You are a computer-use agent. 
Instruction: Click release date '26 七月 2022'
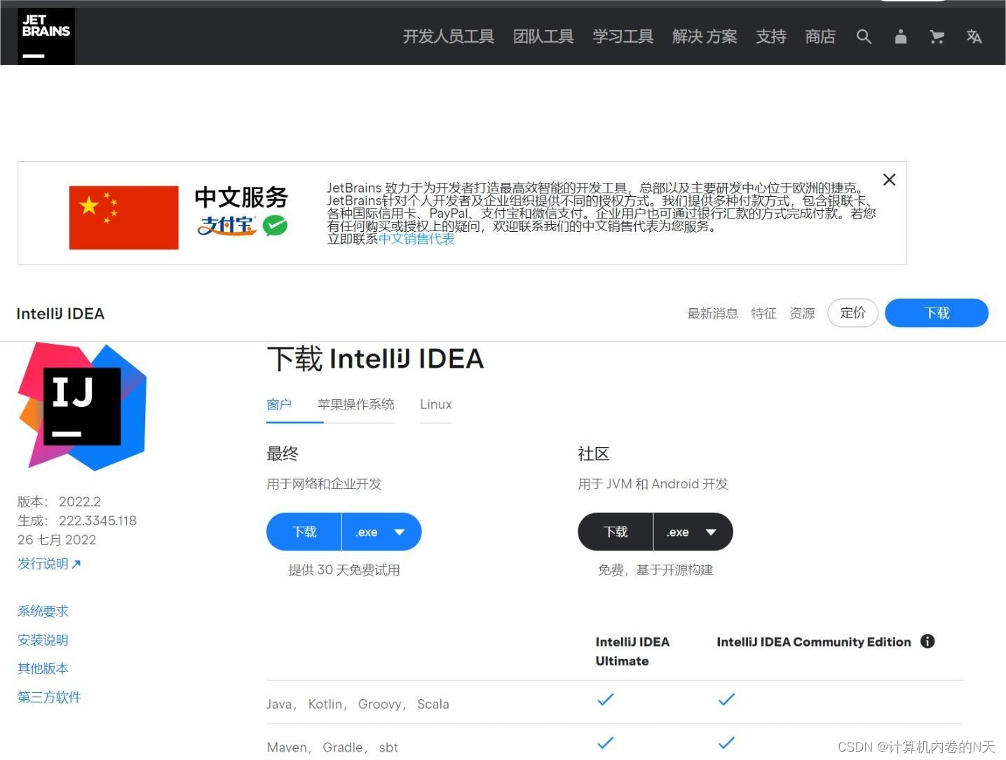(x=57, y=540)
